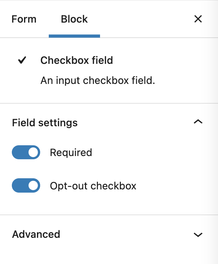Click the Field settings panel heading
The height and width of the screenshot is (264, 218).
tap(45, 123)
